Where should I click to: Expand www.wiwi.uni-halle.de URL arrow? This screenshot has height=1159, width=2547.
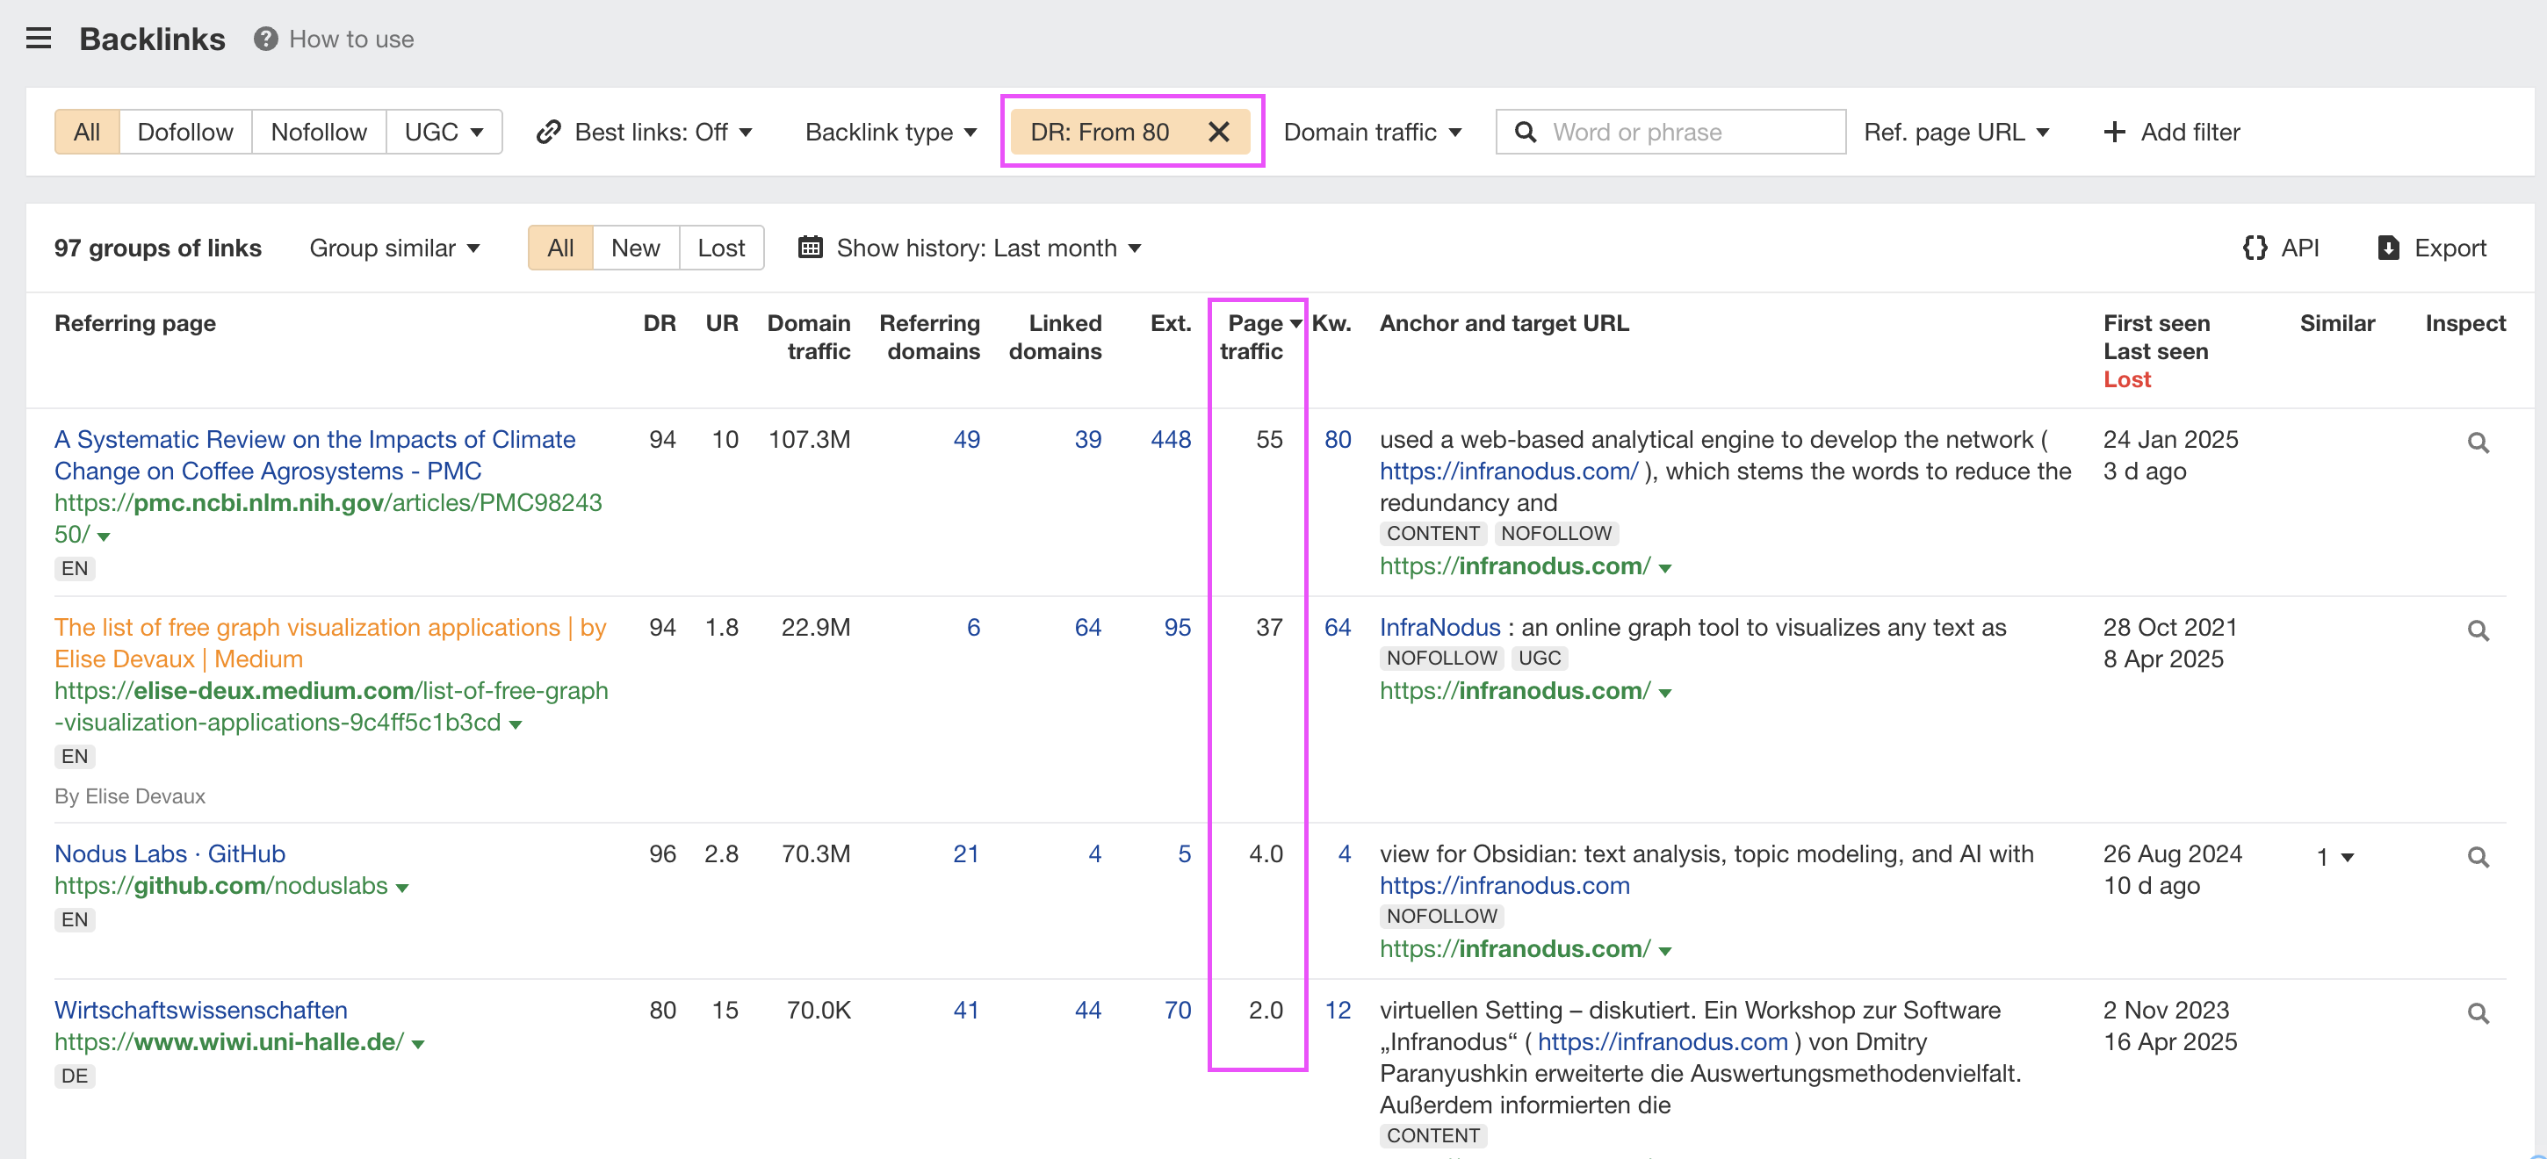[418, 1043]
